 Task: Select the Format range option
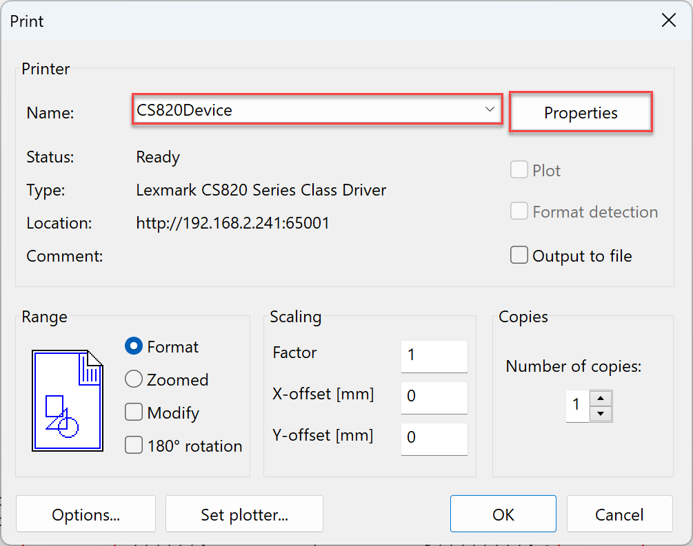tap(134, 346)
